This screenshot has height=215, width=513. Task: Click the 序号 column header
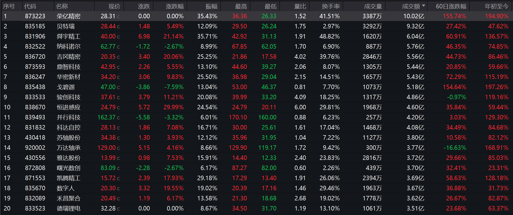click(9, 6)
